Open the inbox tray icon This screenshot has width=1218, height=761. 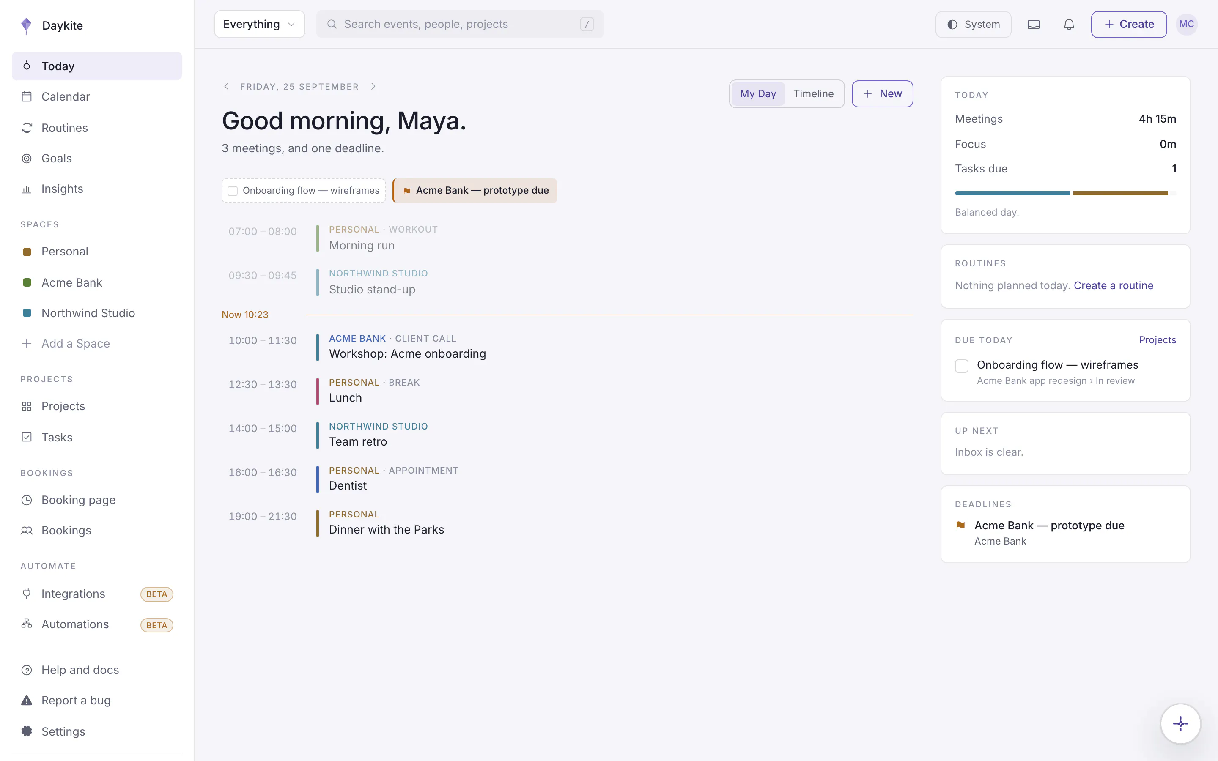[1033, 24]
